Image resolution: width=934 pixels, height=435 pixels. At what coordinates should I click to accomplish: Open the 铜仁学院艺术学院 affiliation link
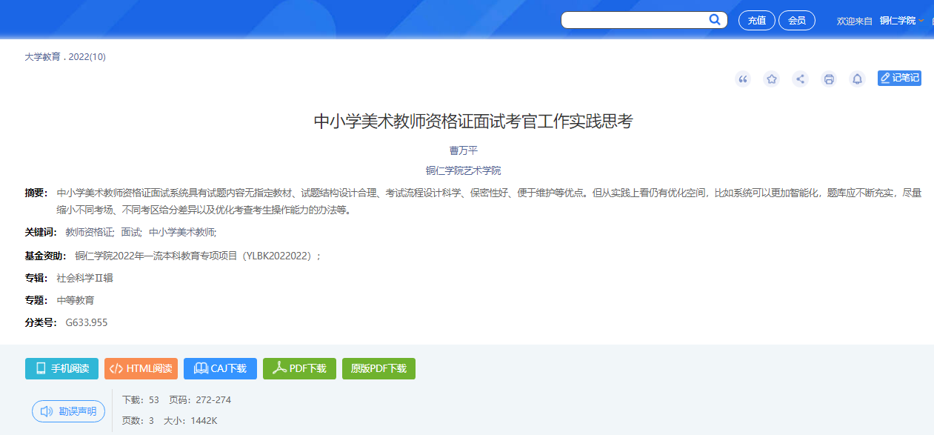(463, 170)
